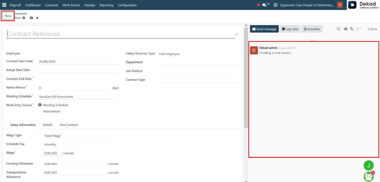Open the Contract Type dropdown field
380x182 pixels.
(198, 80)
